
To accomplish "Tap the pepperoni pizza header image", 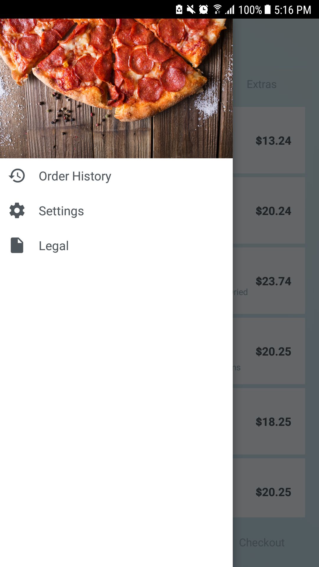I will click(116, 88).
